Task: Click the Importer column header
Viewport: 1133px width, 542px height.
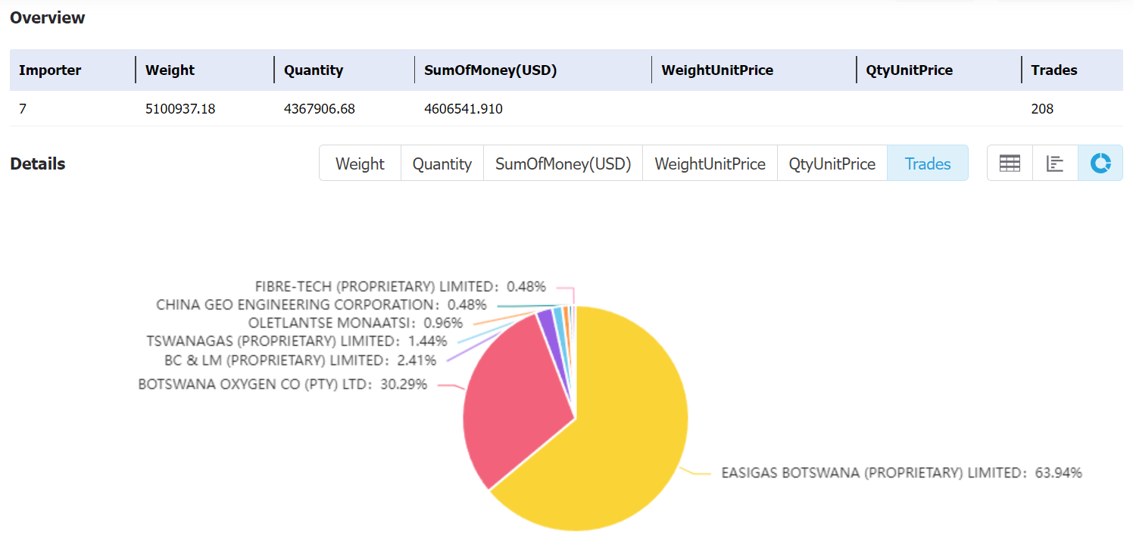Action: (x=50, y=70)
